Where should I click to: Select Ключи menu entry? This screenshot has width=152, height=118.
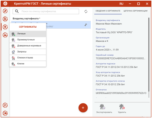(x=28, y=64)
